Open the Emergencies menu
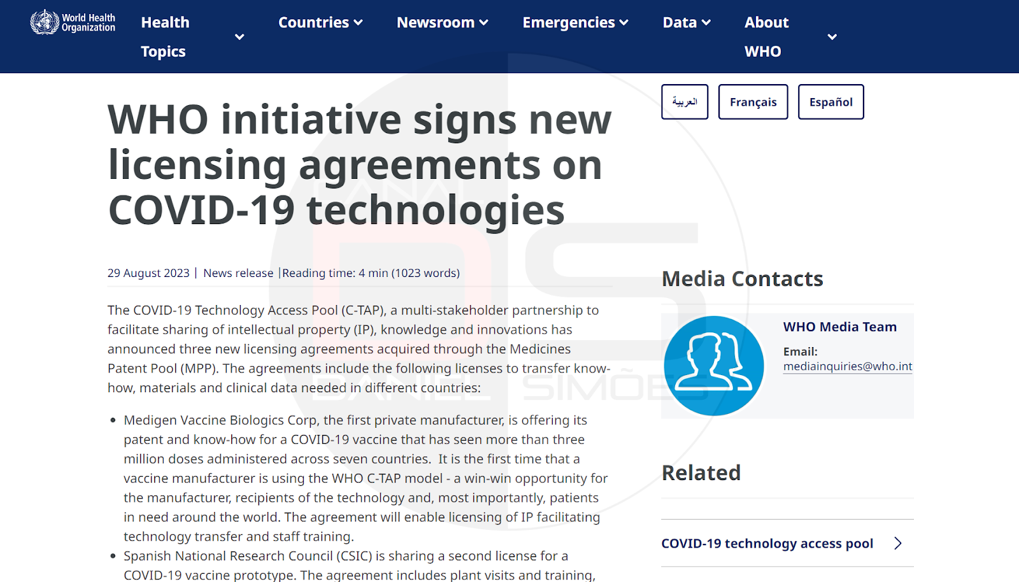1019x582 pixels. point(569,22)
